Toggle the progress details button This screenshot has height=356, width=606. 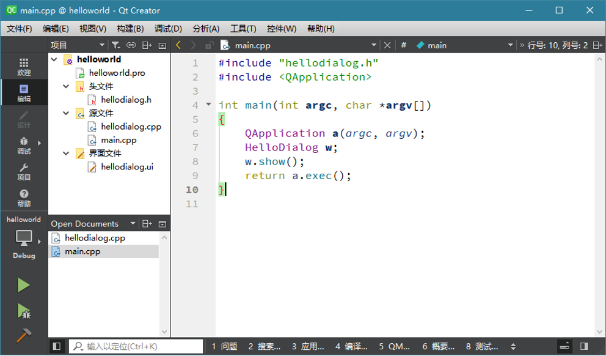(x=564, y=346)
